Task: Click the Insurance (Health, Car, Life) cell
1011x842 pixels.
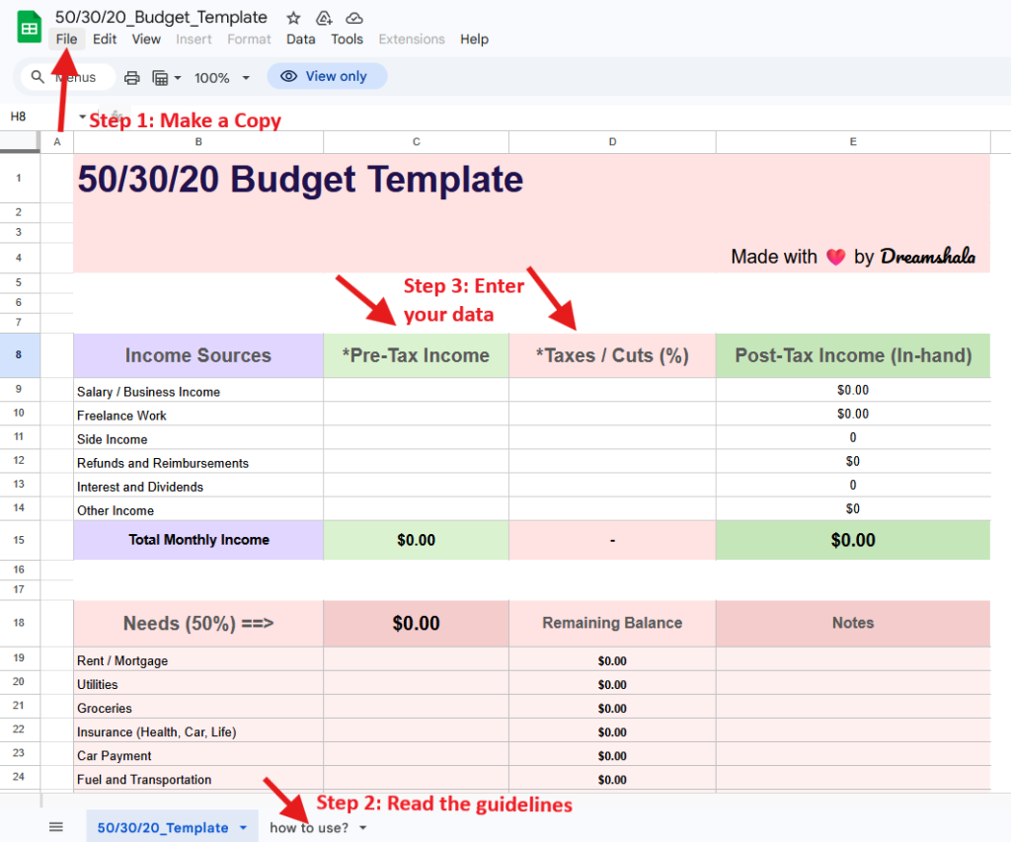Action: (198, 731)
